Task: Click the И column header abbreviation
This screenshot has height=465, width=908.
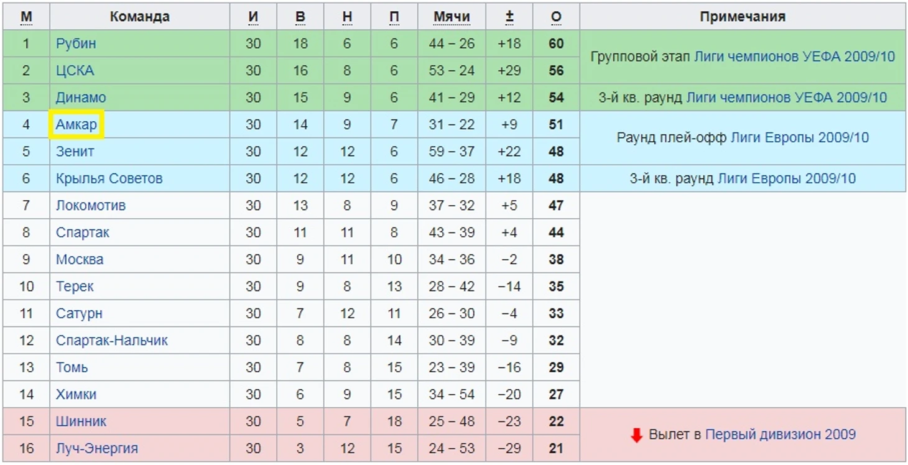Action: click(x=253, y=17)
